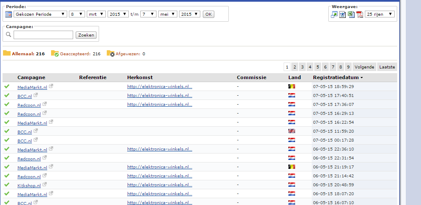Go to page 5

pos(318,67)
